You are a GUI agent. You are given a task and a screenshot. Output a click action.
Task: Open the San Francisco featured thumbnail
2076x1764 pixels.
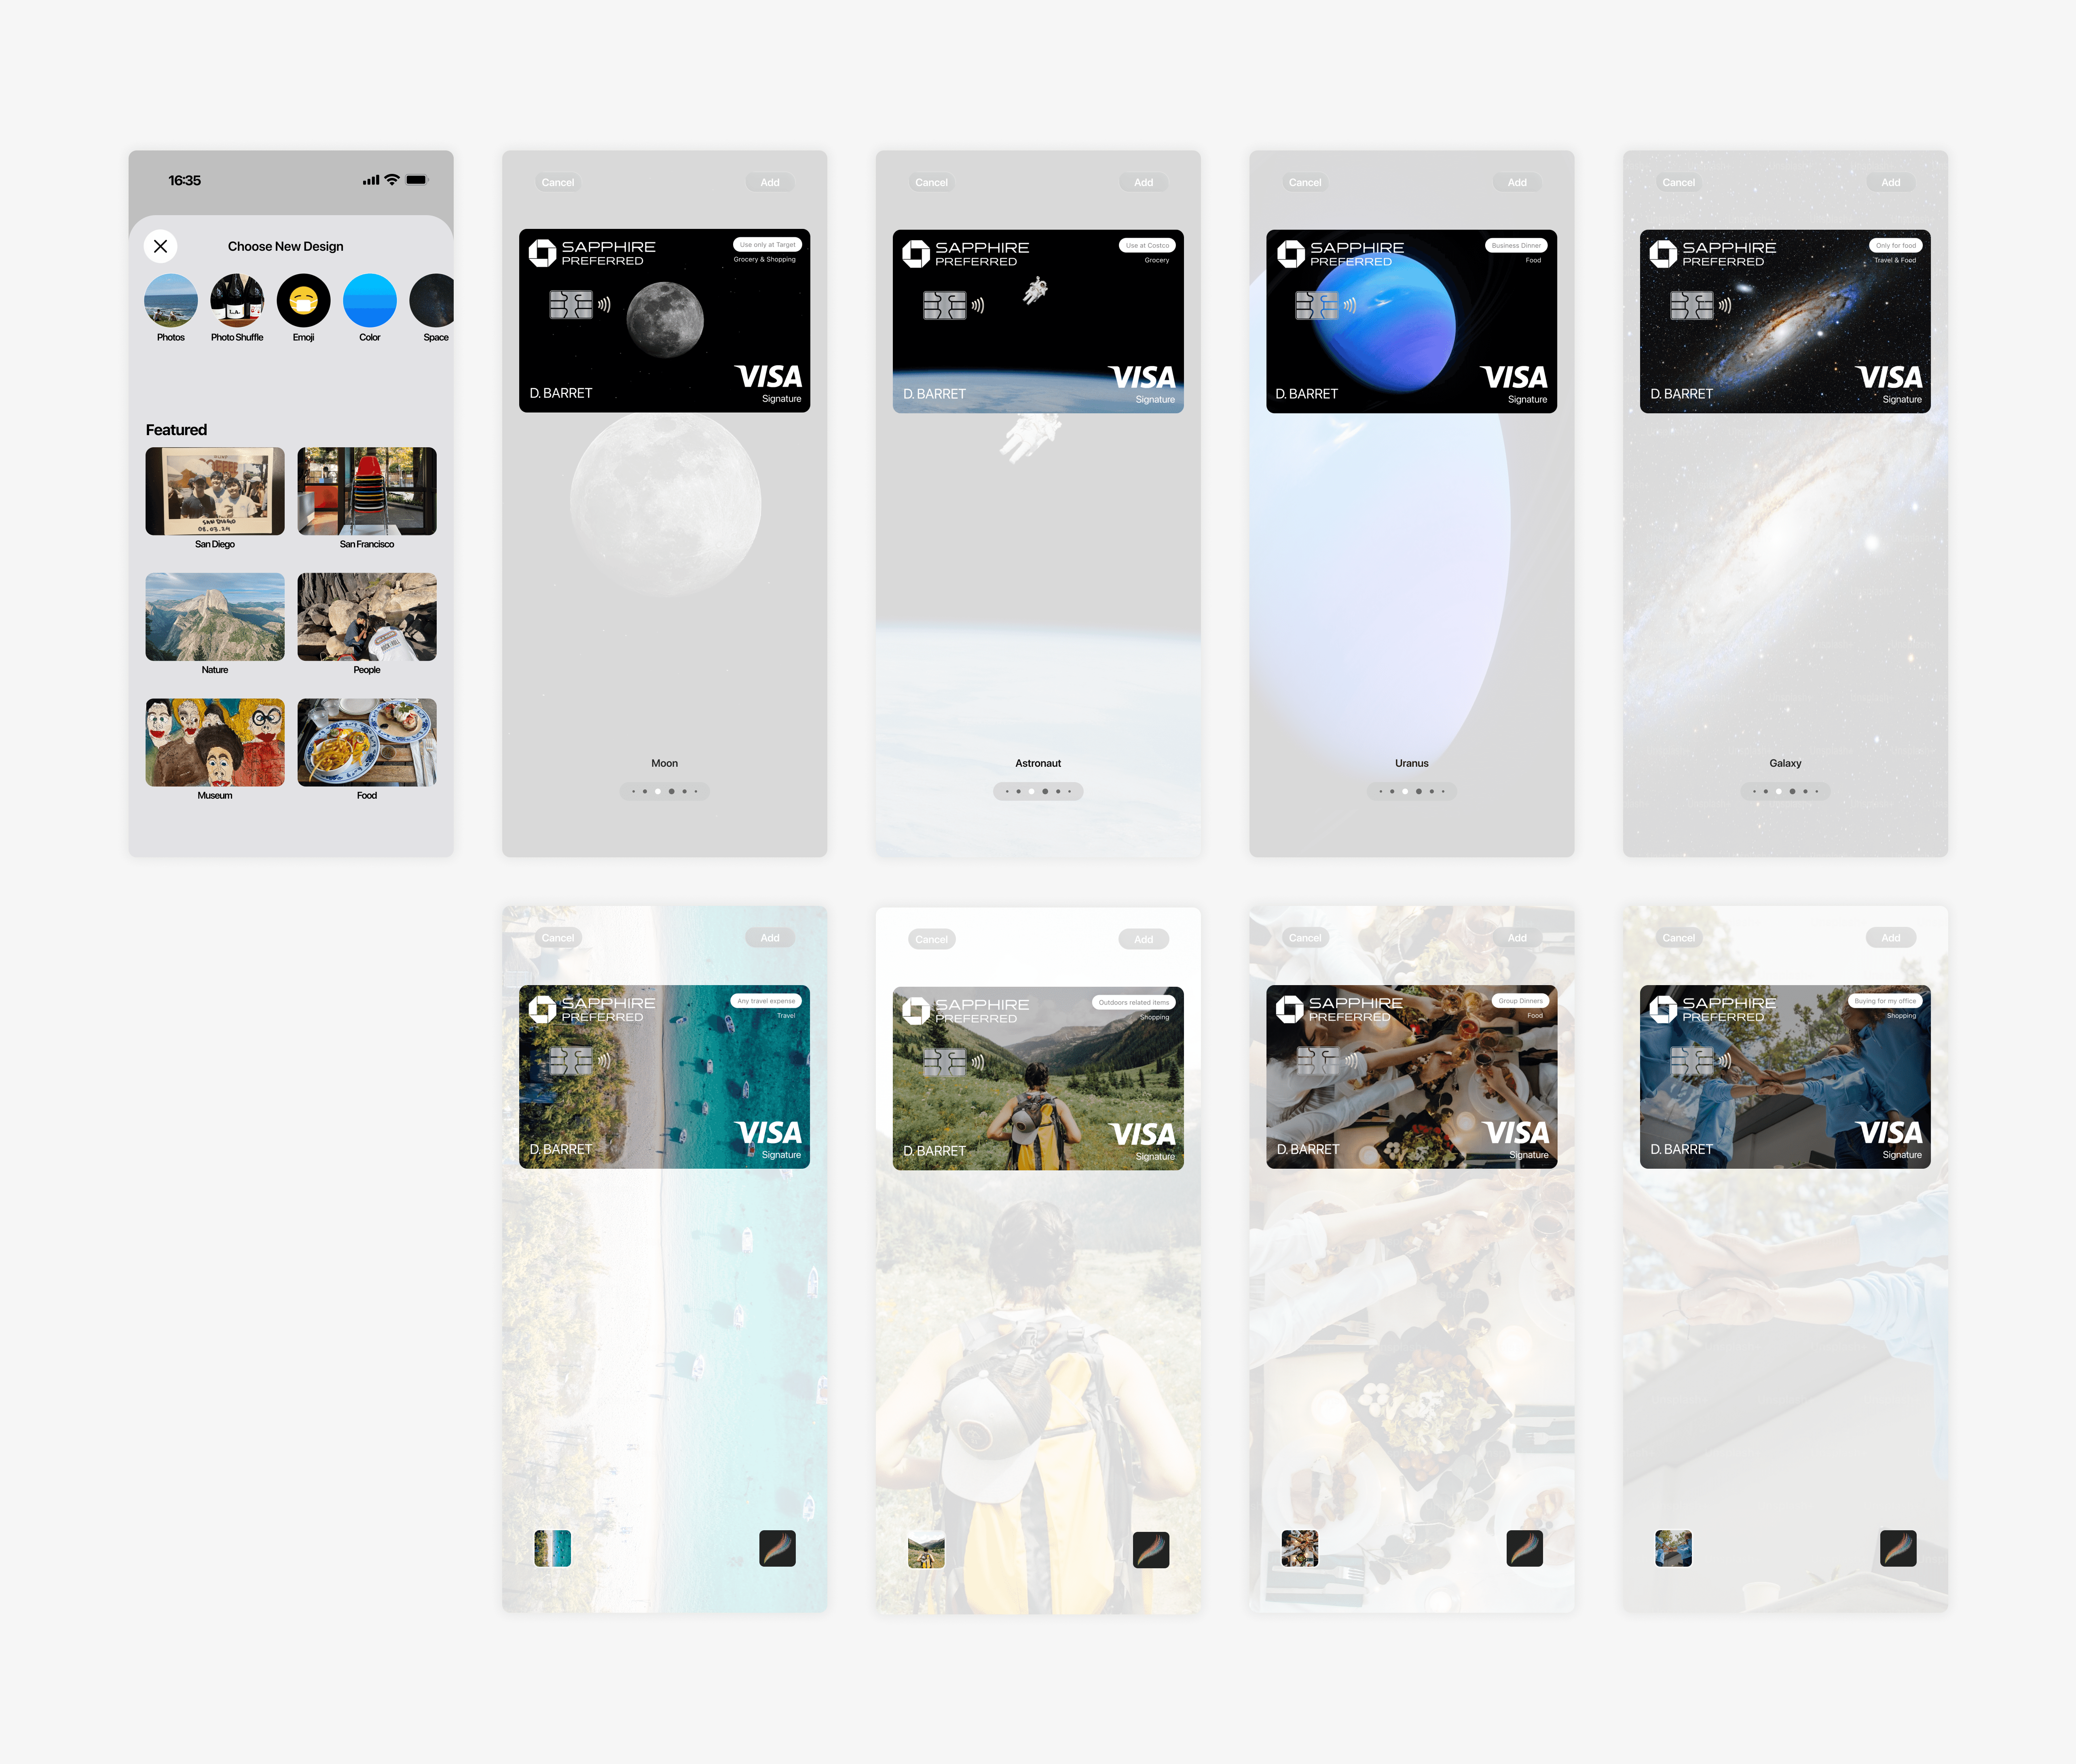coord(367,491)
